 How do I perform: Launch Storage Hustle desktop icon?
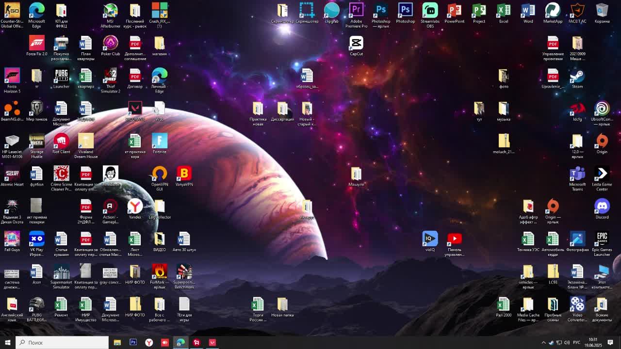36,146
